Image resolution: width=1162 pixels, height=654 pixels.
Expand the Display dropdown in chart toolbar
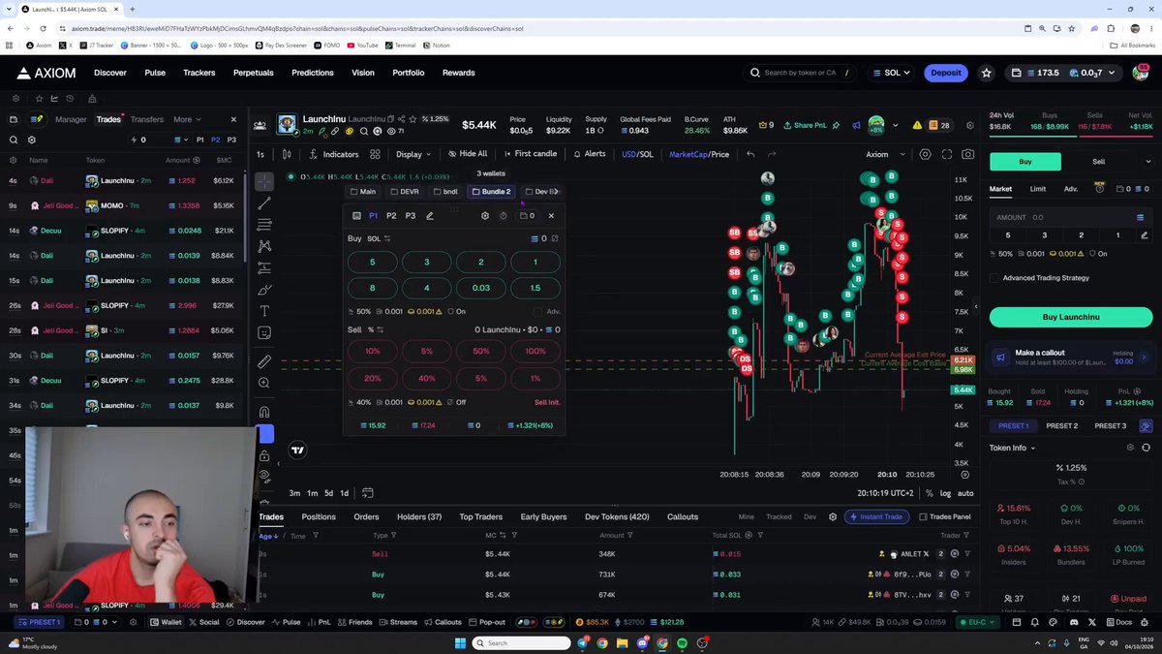tap(413, 154)
